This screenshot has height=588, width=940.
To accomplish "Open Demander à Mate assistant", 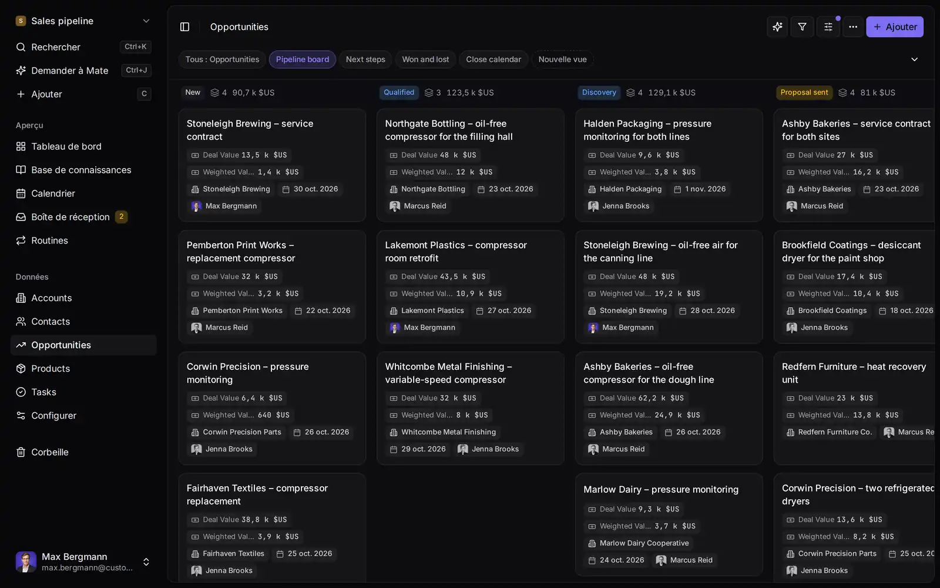I will tap(83, 71).
